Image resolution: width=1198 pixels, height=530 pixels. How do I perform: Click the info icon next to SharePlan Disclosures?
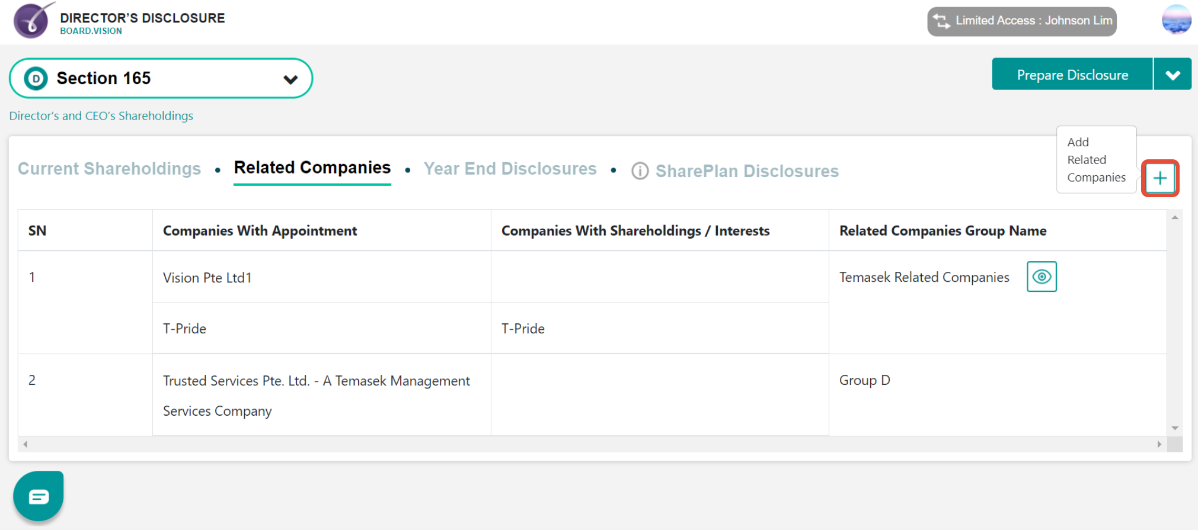(640, 171)
